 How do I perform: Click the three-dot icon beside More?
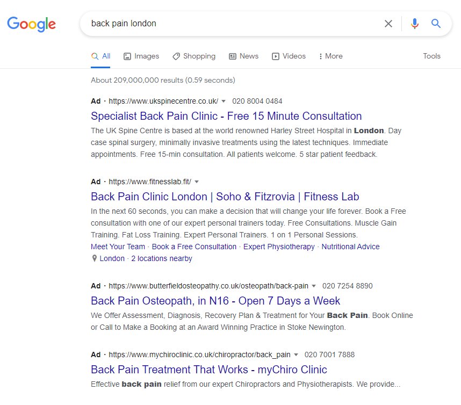[x=320, y=56]
